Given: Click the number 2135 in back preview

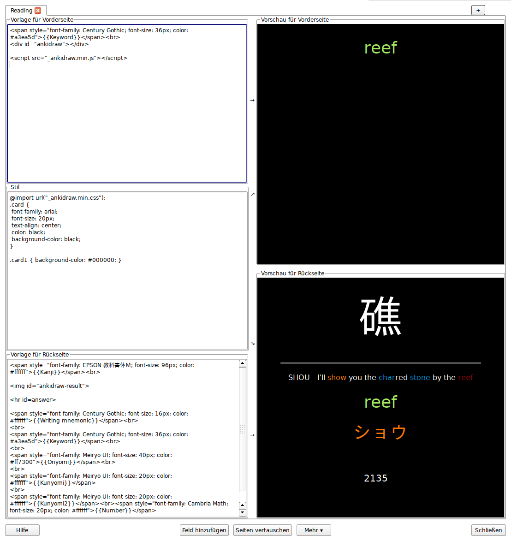Looking at the screenshot, I should 376,478.
